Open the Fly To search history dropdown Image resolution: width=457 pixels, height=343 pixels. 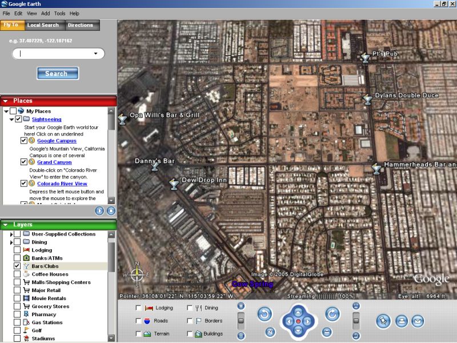[x=95, y=54]
